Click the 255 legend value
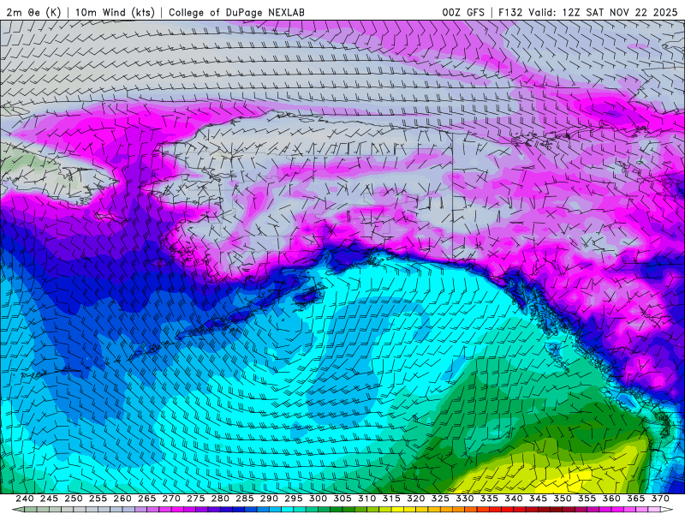Viewport: 685px width, 514px height. (98, 499)
